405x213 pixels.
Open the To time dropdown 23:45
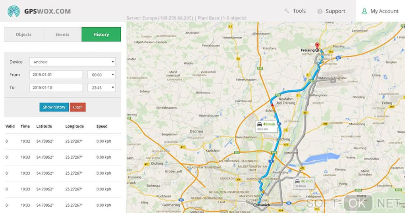102,88
